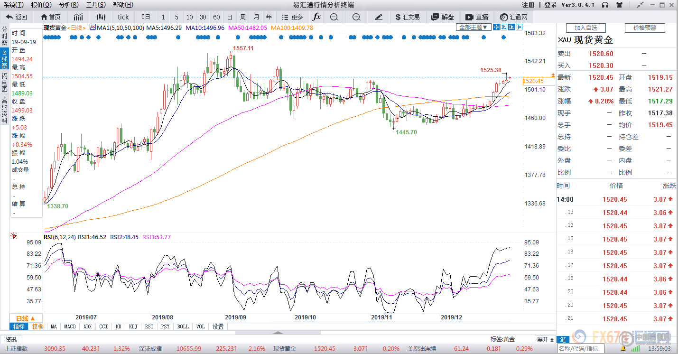
Task: Click the crosshair move chart icon
Action: (x=496, y=28)
